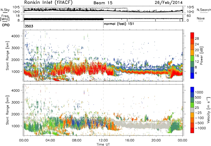Click the "28" tick on Power colorbar
211x146 pixels.
(x=197, y=38)
